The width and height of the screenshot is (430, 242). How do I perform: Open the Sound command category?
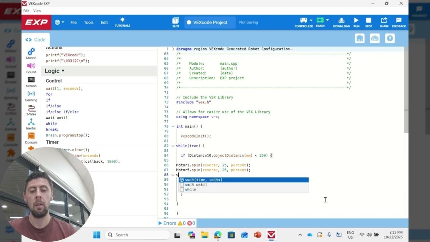(31, 68)
